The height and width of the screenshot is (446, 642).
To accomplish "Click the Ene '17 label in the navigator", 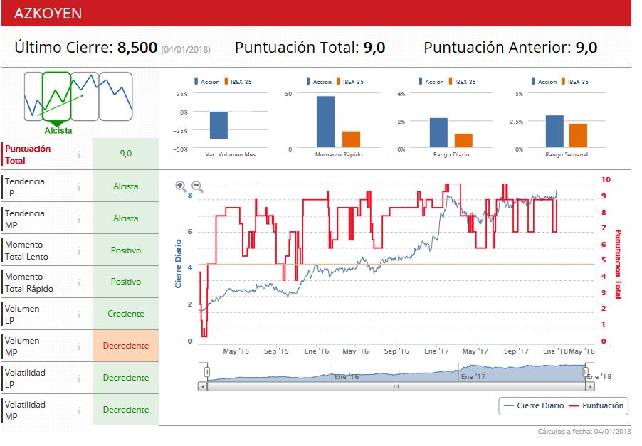I will [x=473, y=376].
